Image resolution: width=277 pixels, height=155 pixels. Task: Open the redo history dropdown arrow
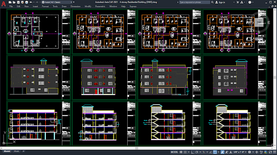(40, 2)
